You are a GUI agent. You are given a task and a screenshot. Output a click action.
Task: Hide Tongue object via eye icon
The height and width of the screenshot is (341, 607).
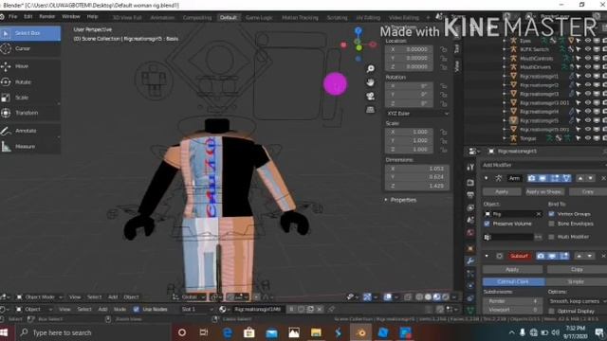588,138
